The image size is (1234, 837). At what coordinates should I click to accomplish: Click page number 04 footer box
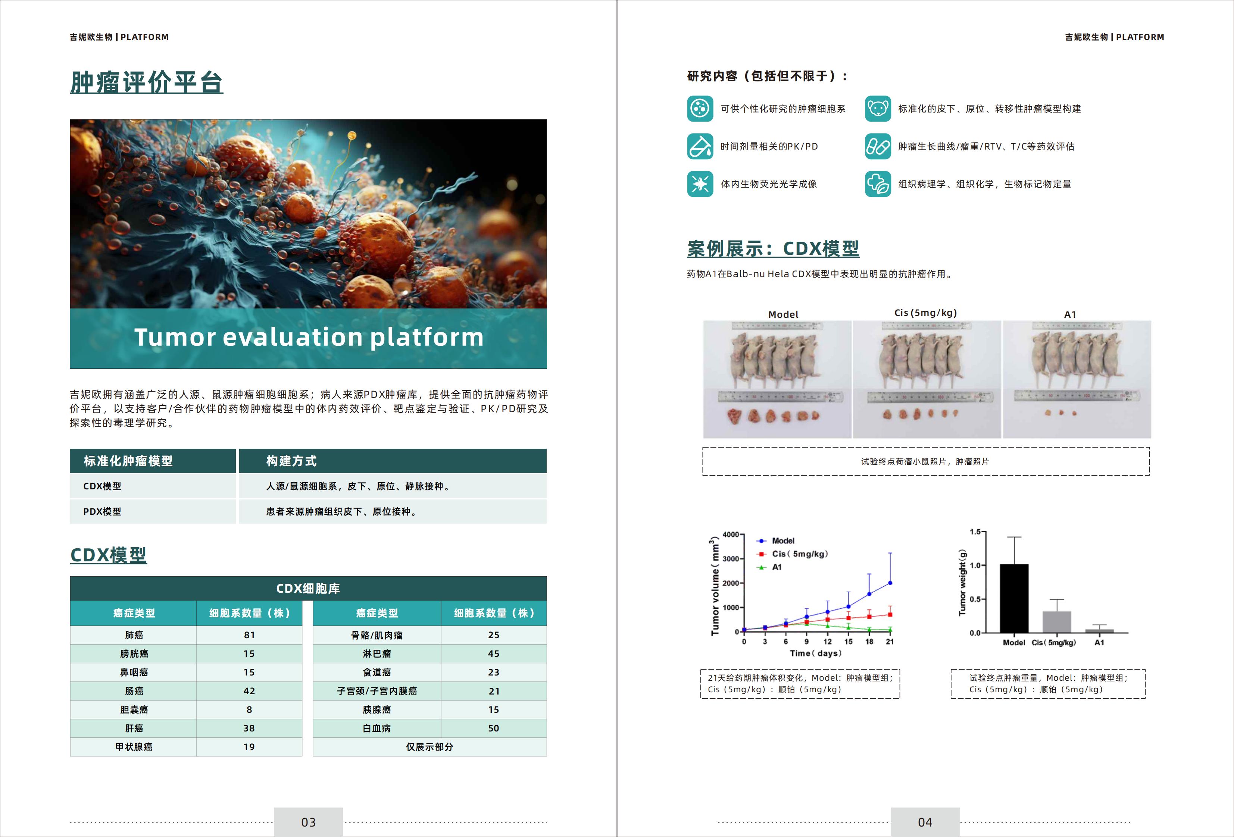[x=925, y=822]
